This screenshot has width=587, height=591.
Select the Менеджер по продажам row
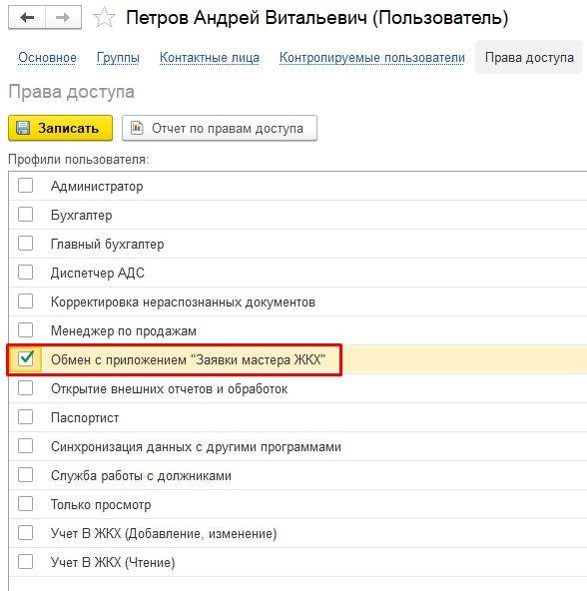[297, 330]
